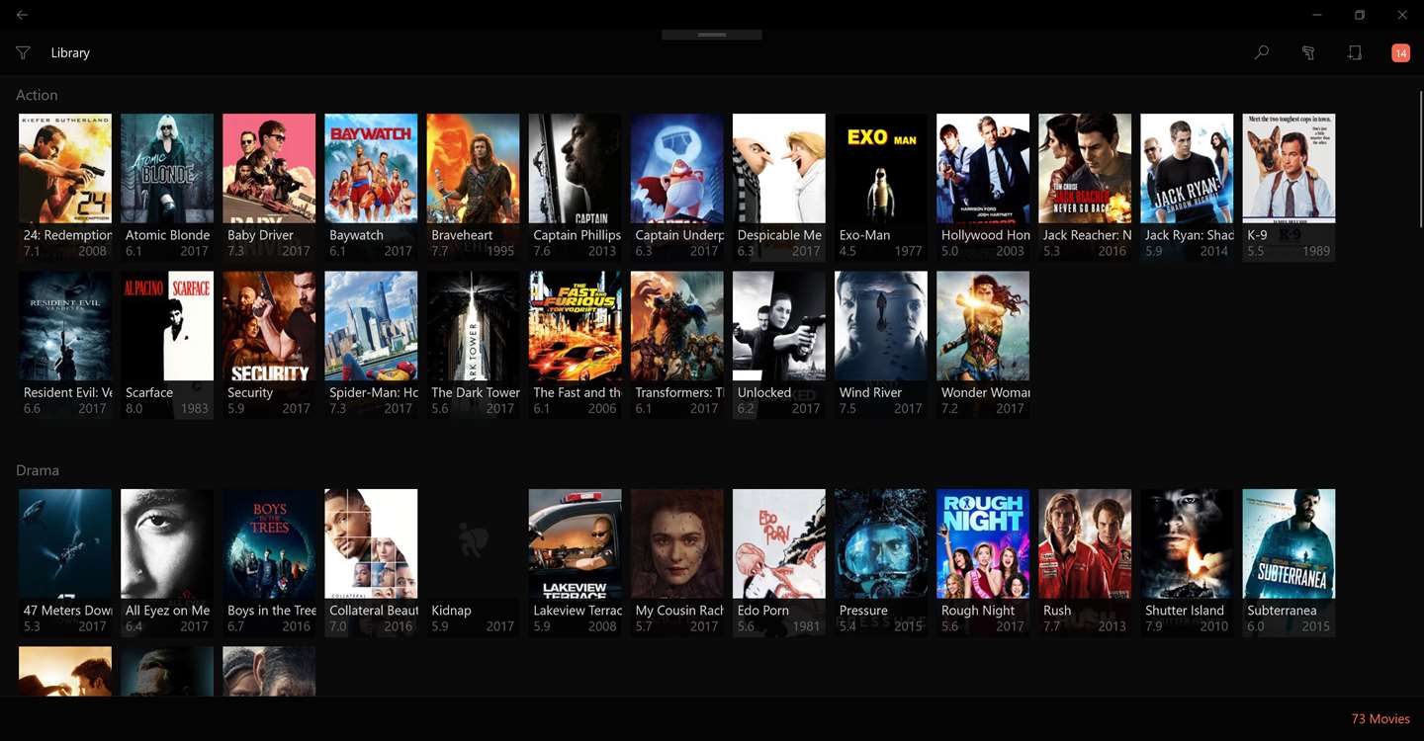Open the Atomic Blonde movie

point(167,188)
